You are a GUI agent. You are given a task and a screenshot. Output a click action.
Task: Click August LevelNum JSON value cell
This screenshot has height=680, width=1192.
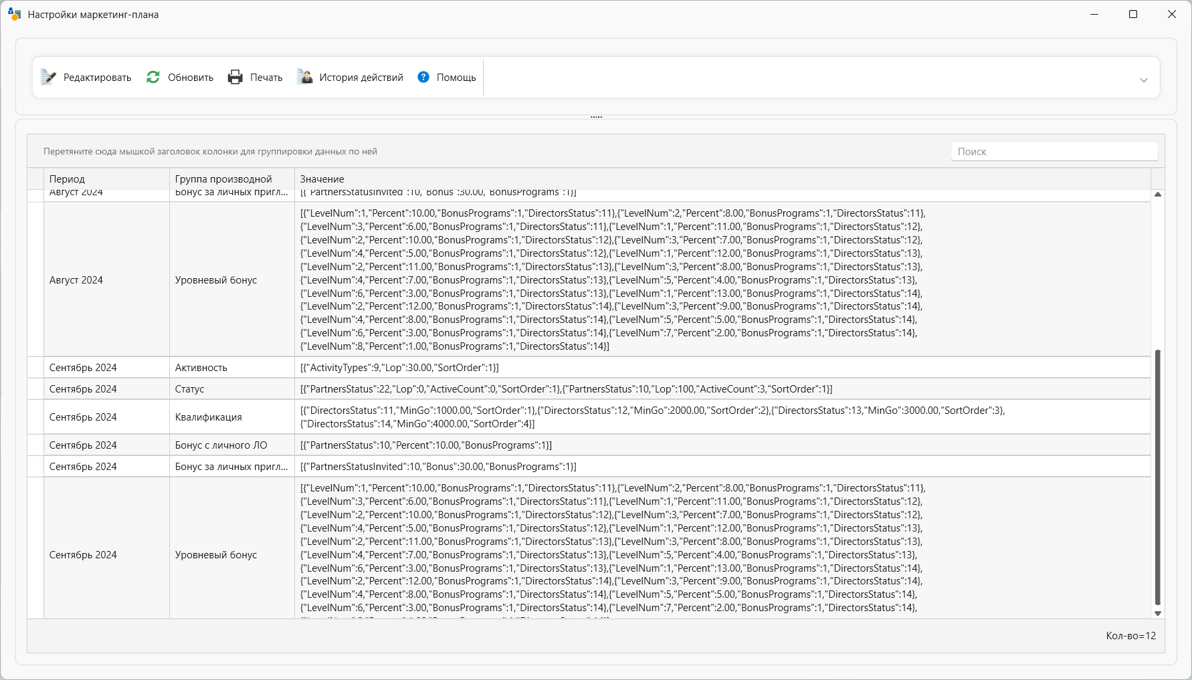[x=722, y=279]
